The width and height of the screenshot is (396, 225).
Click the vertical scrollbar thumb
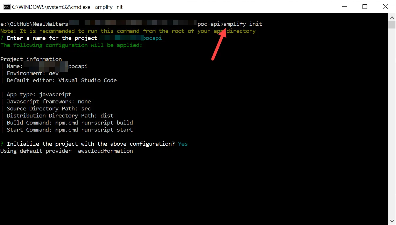click(x=392, y=25)
